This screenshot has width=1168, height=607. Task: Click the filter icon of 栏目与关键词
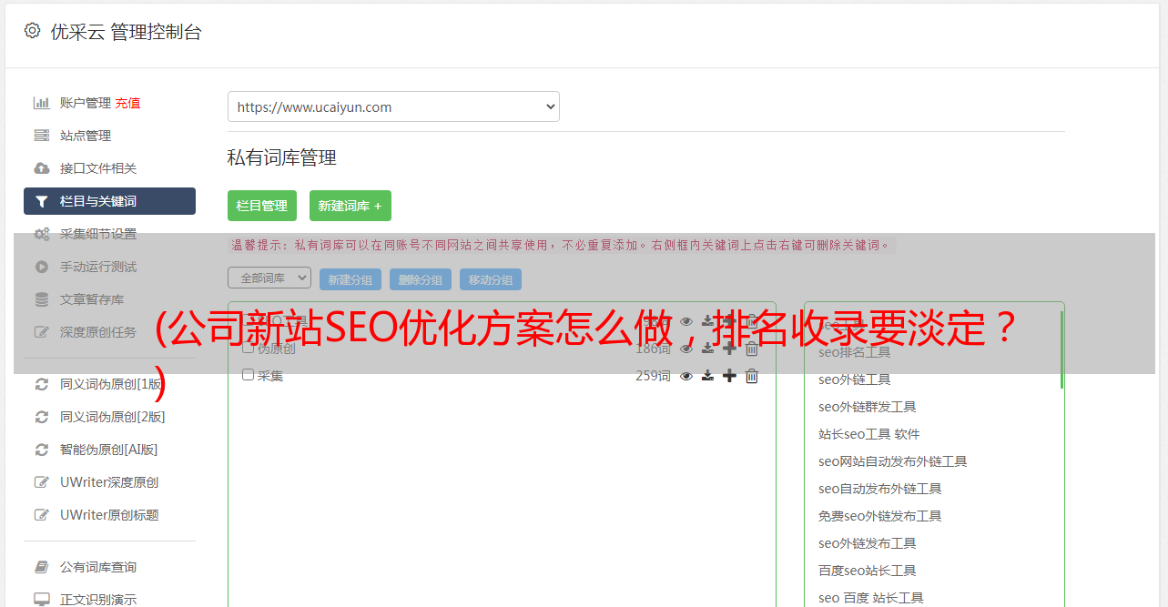(x=42, y=201)
